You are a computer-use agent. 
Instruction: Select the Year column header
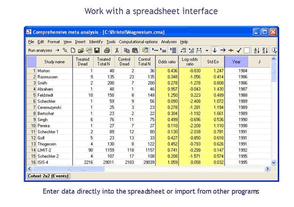pyautogui.click(x=236, y=62)
